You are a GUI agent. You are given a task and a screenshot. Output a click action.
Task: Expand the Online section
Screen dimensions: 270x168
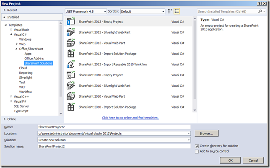point(5,119)
